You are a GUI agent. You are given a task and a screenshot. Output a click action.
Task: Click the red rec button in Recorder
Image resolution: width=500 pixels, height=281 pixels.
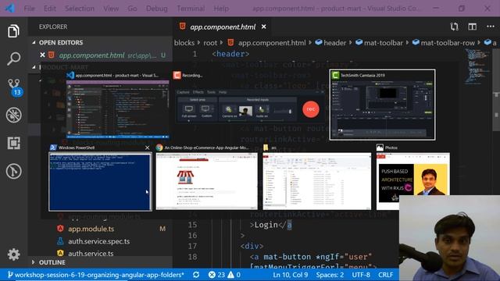(311, 109)
